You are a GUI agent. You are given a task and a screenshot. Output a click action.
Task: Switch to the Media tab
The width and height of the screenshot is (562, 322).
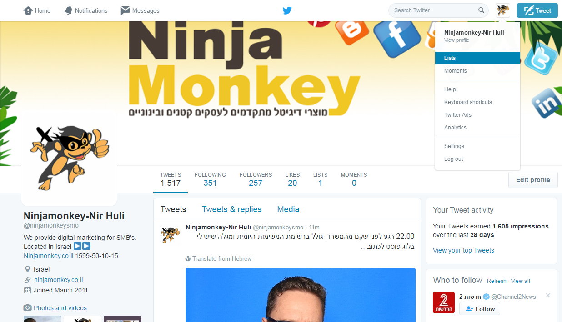288,209
